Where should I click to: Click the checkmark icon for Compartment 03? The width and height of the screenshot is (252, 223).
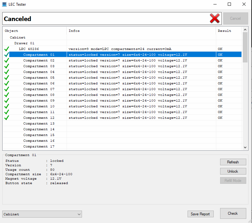(7, 66)
